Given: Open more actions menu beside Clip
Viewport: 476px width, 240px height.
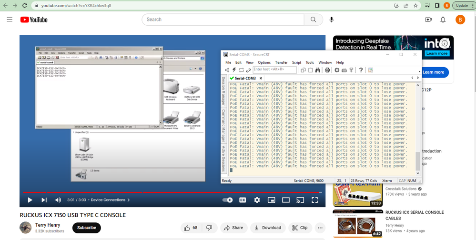Looking at the screenshot, I should pyautogui.click(x=319, y=228).
